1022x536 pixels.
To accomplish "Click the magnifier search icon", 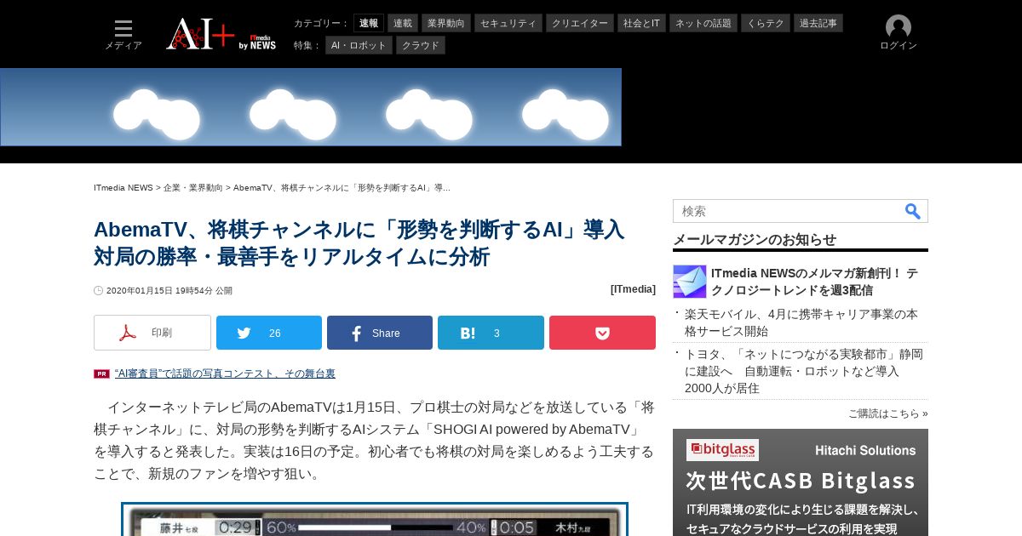I will (x=913, y=211).
